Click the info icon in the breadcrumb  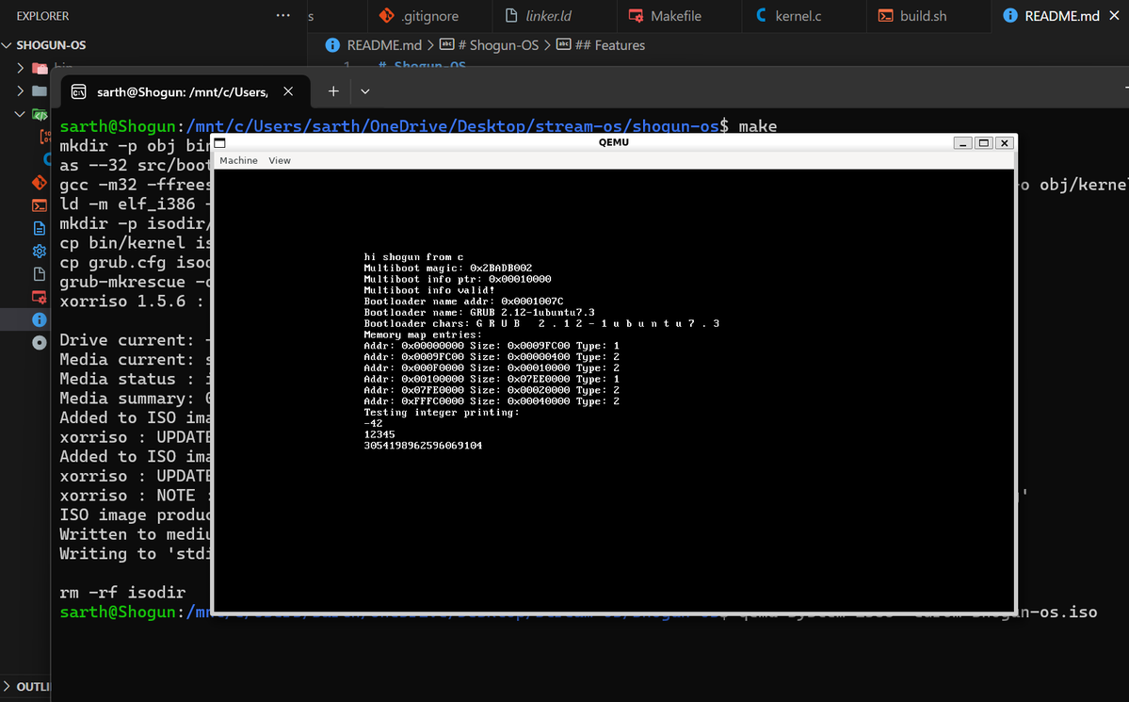click(332, 44)
